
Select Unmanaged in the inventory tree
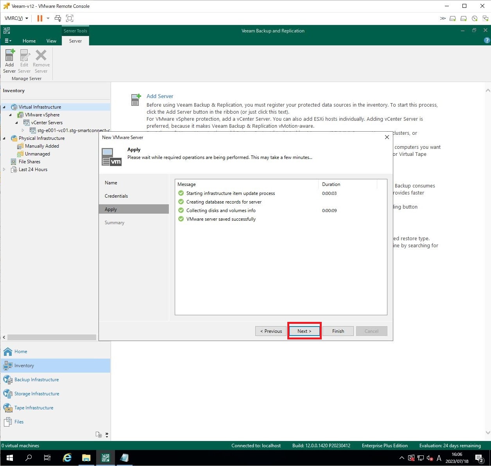[37, 154]
